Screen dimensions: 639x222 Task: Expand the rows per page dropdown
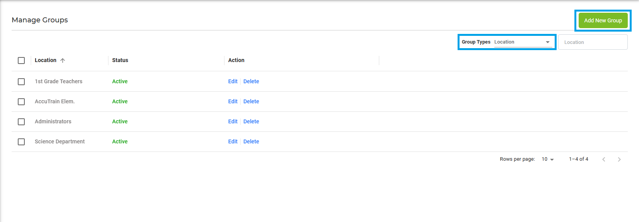(x=548, y=159)
